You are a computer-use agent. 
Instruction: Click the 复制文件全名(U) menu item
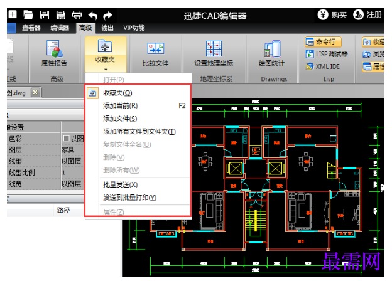point(138,144)
